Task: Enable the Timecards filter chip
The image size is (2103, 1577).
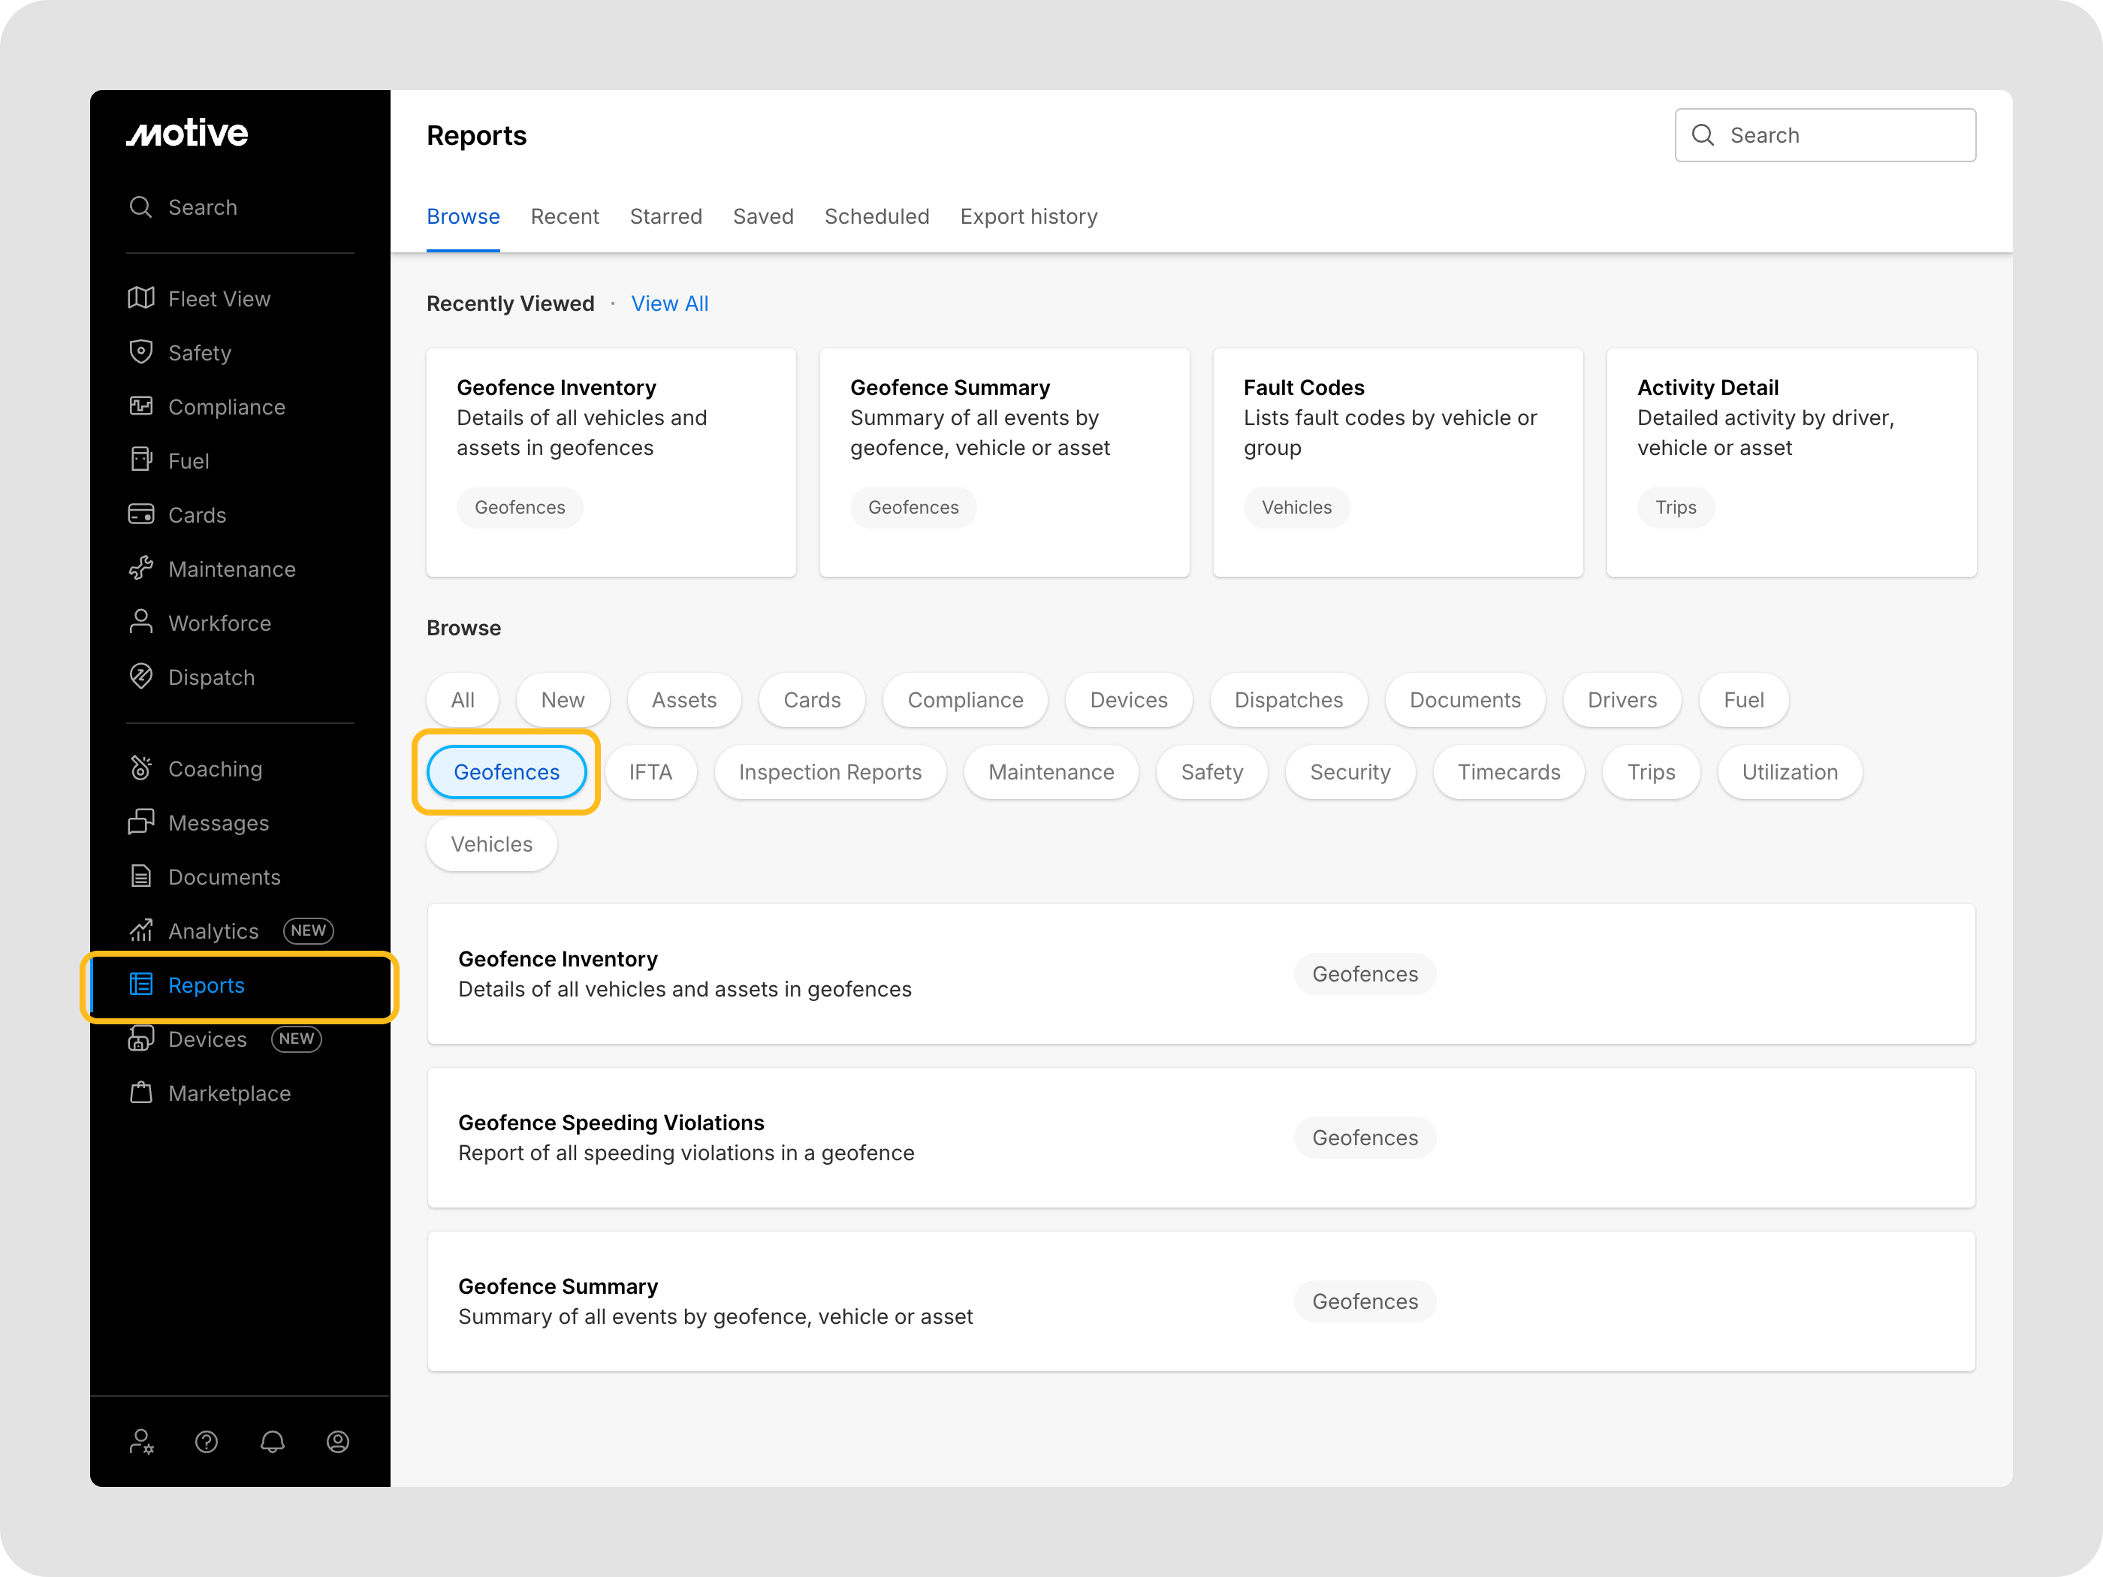Action: (1508, 772)
